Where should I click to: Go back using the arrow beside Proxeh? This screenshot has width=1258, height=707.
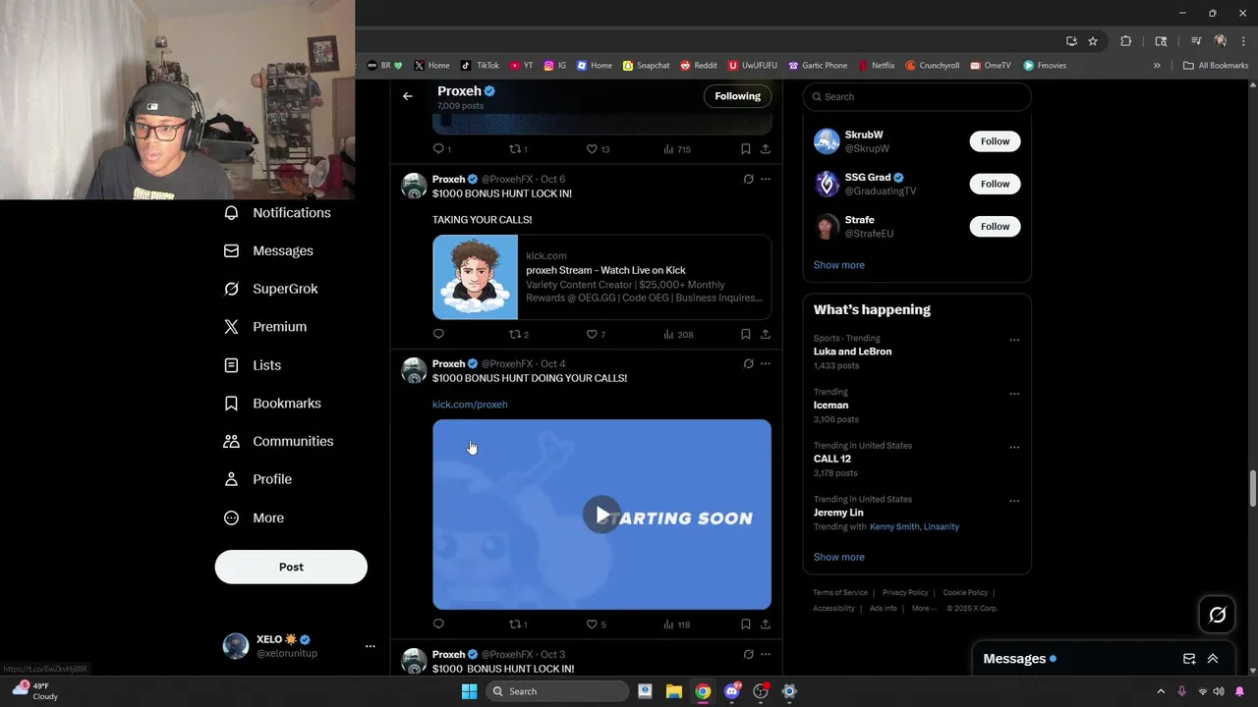point(408,96)
